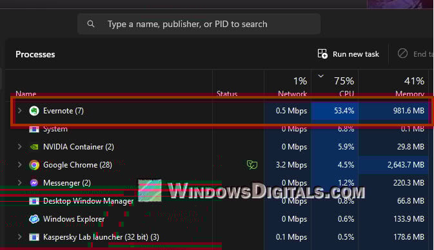Sort processes by Network column

pos(292,94)
